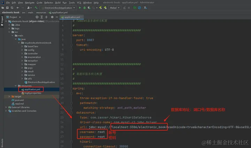Open the ElectronicBookApplication run configuration dropdown
This screenshot has height=148, width=251.
(58, 8)
